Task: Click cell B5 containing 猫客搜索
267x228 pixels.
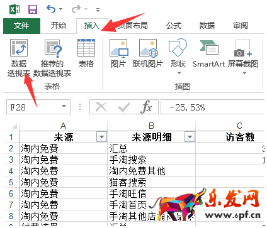Action: [151, 182]
